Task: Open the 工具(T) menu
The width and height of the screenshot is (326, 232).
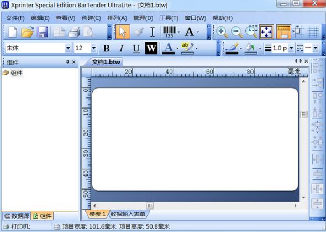Action: tap(169, 18)
